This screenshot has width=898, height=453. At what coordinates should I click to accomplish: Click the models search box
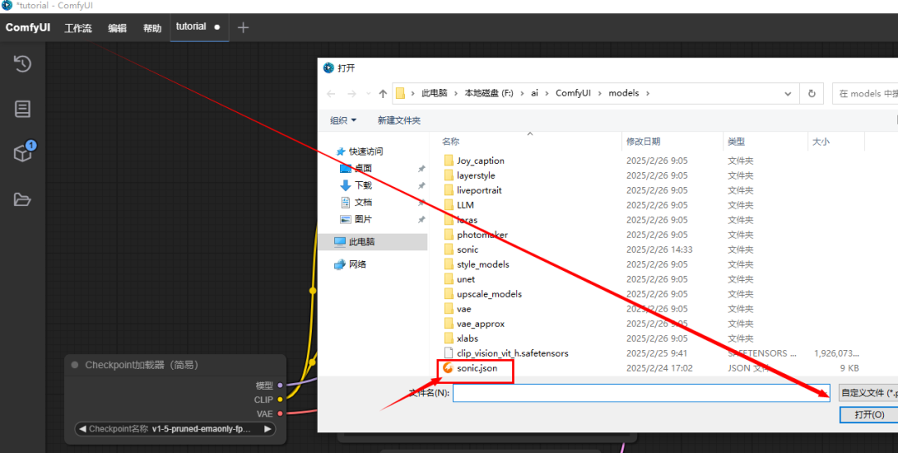click(x=865, y=94)
